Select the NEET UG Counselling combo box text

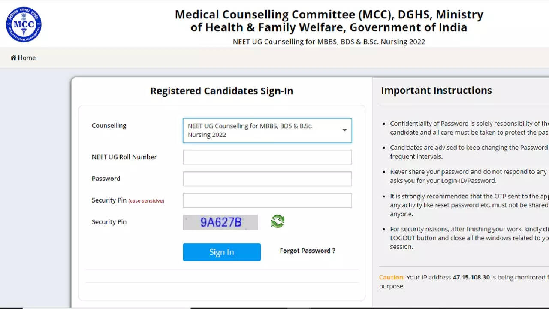click(250, 130)
